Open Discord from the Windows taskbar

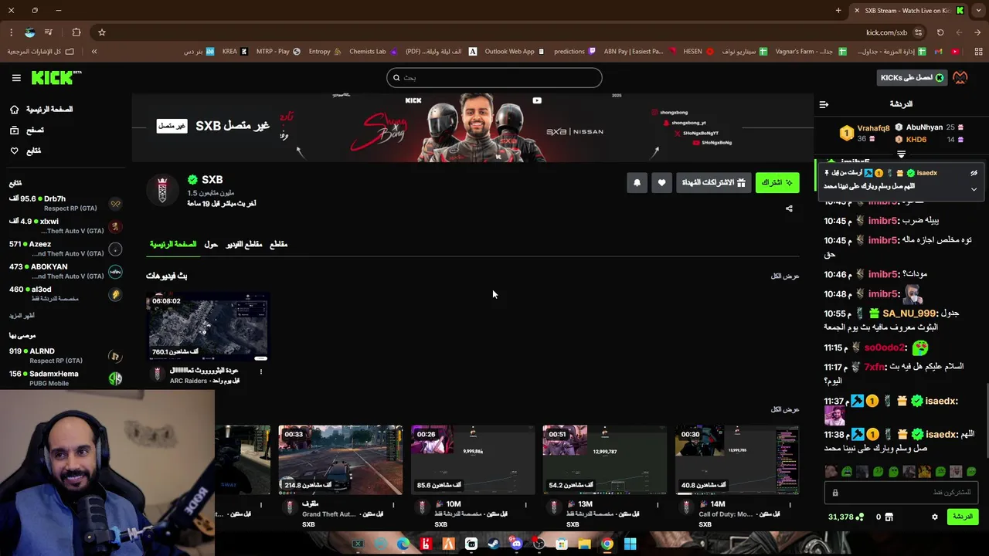pyautogui.click(x=516, y=544)
